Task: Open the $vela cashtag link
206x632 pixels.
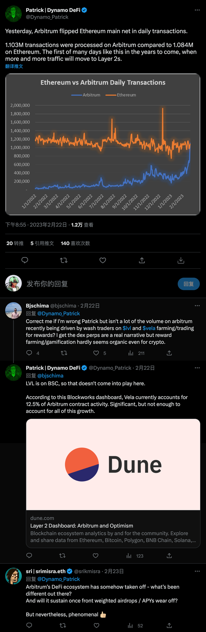Action: 149,328
